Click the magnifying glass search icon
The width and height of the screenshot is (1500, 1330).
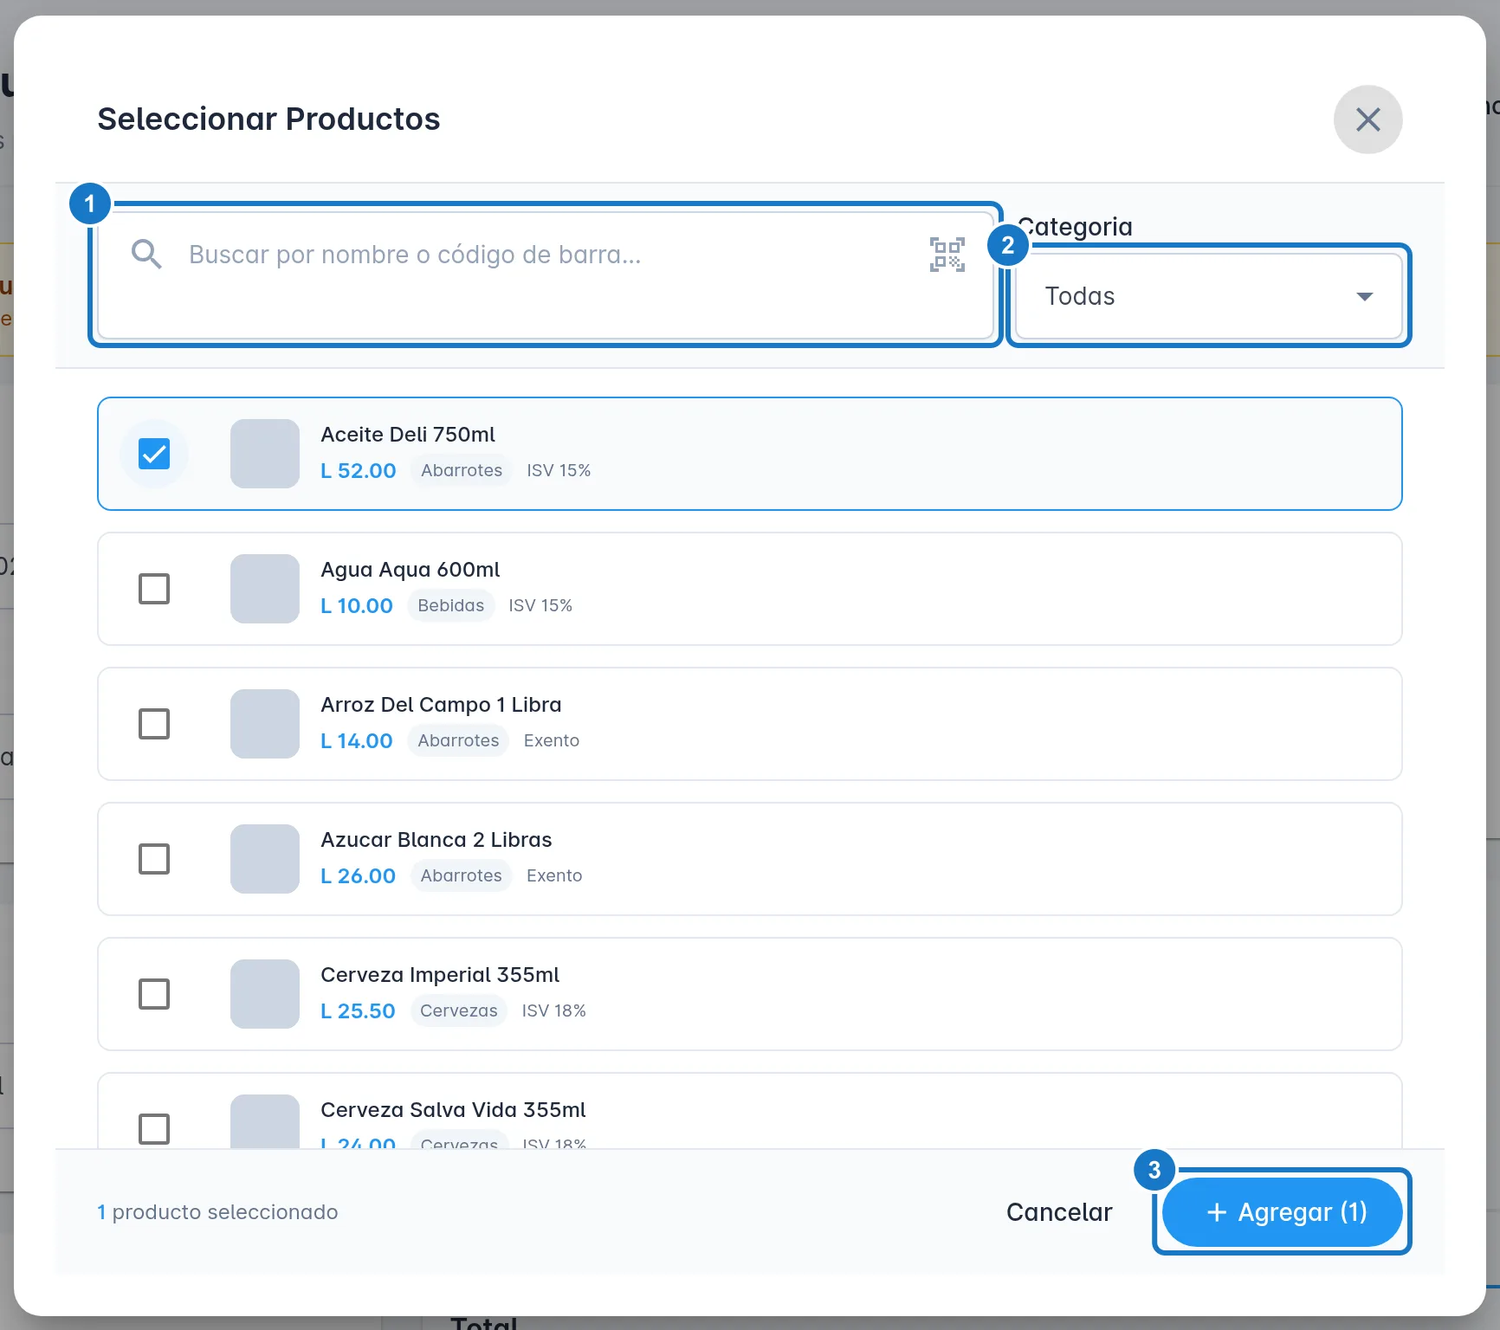(146, 255)
